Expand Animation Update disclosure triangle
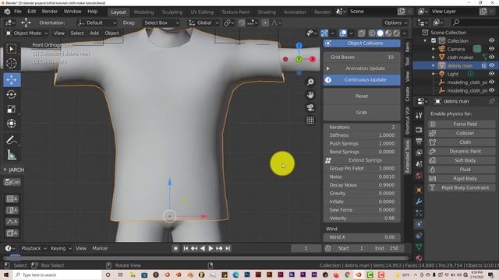The height and width of the screenshot is (280, 499). (327, 68)
